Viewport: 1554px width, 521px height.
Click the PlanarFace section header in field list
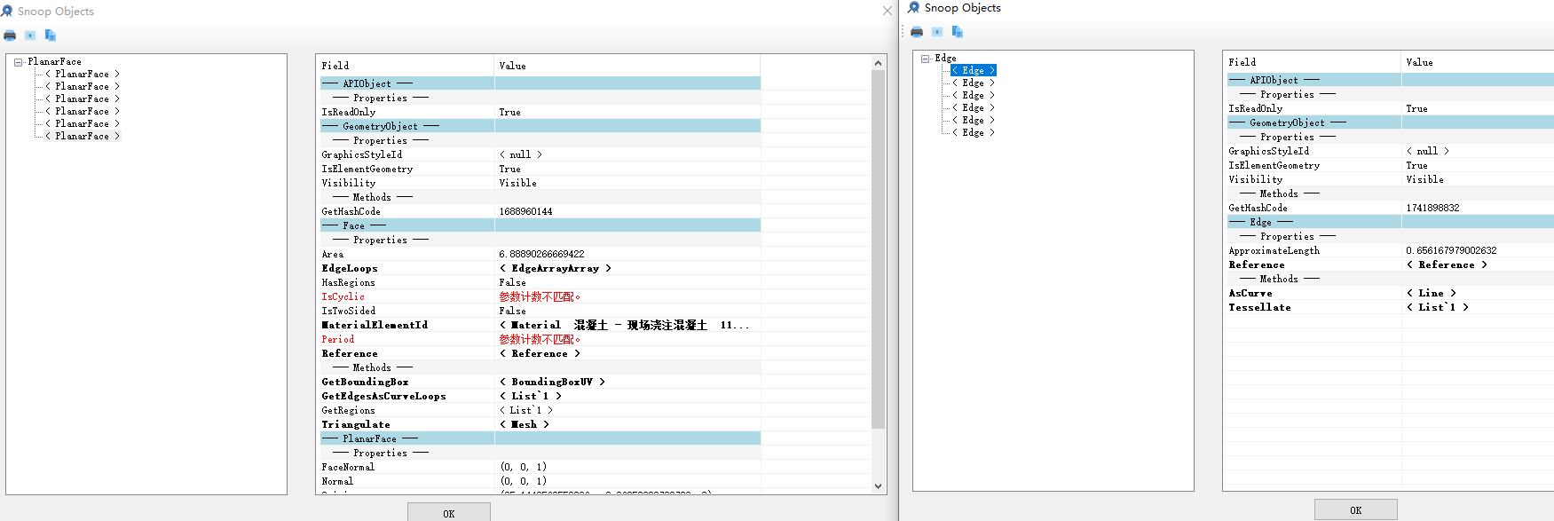coord(539,438)
